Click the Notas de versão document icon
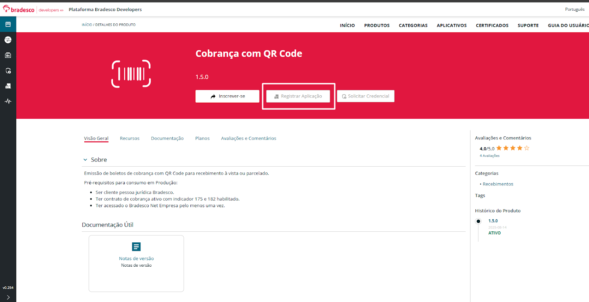Screen dimensions: 589x302 click(136, 247)
